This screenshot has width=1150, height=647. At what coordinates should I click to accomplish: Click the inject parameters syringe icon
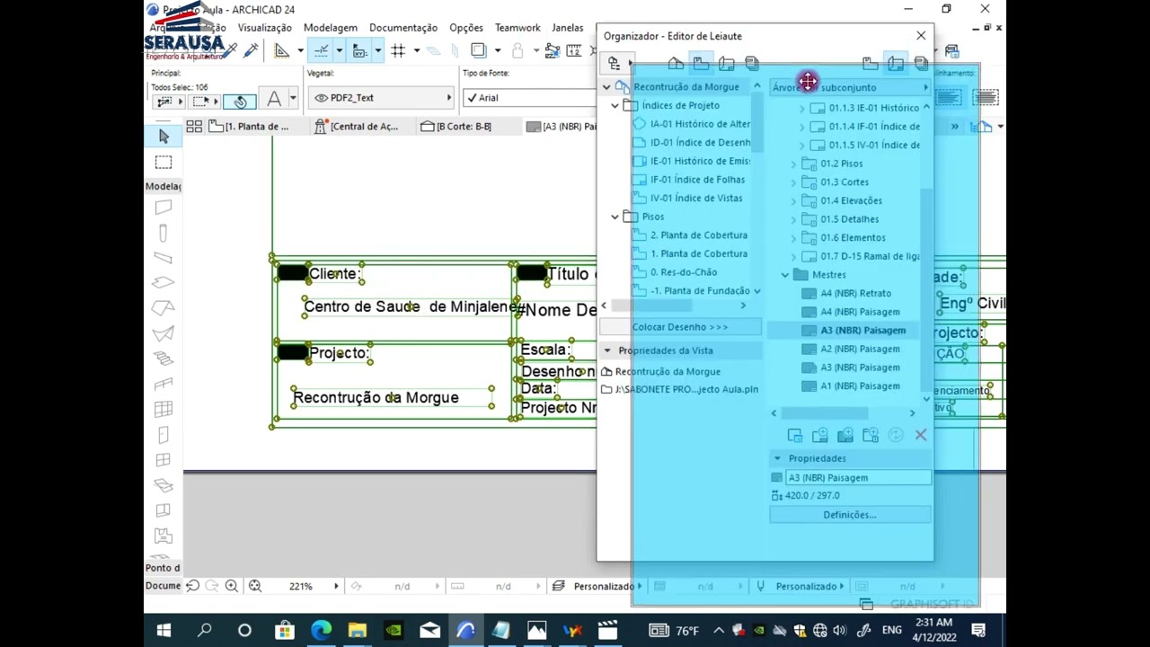point(251,50)
